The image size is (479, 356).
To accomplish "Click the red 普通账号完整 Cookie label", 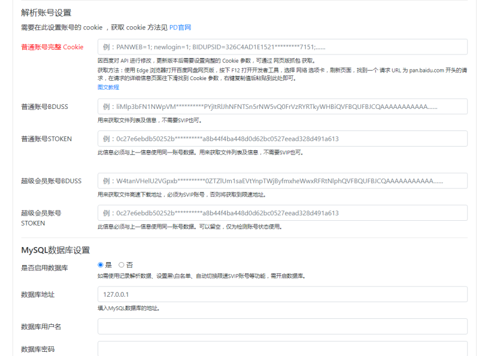I will point(52,47).
